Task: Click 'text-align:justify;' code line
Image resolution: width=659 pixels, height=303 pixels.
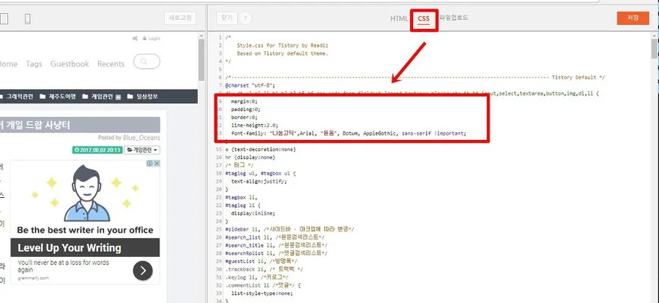Action: (x=259, y=182)
